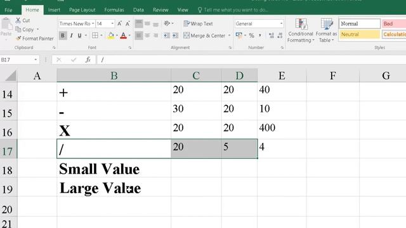406x228 pixels.
Task: Click Merge & Center button
Action: coord(204,35)
